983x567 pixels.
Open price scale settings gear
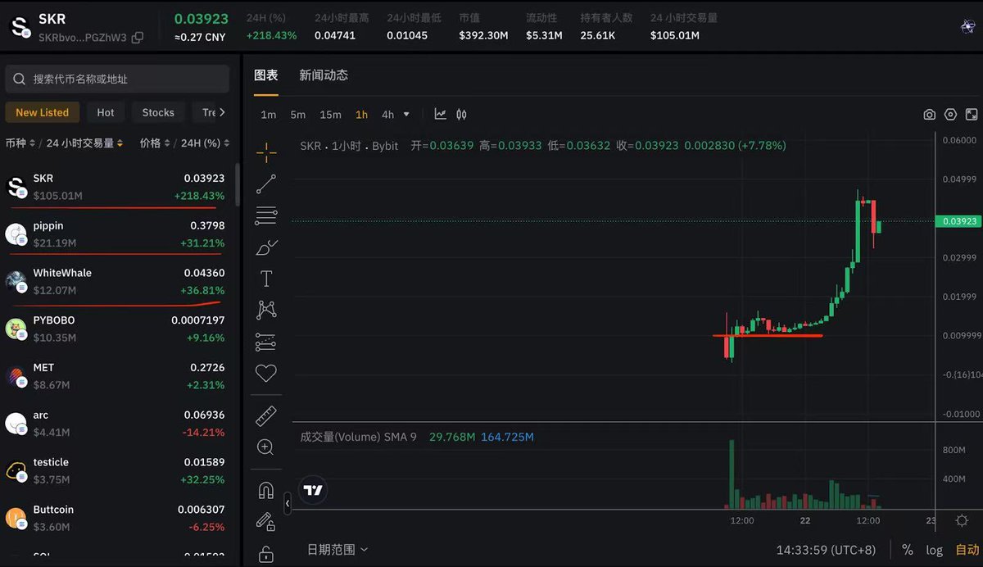pos(962,521)
